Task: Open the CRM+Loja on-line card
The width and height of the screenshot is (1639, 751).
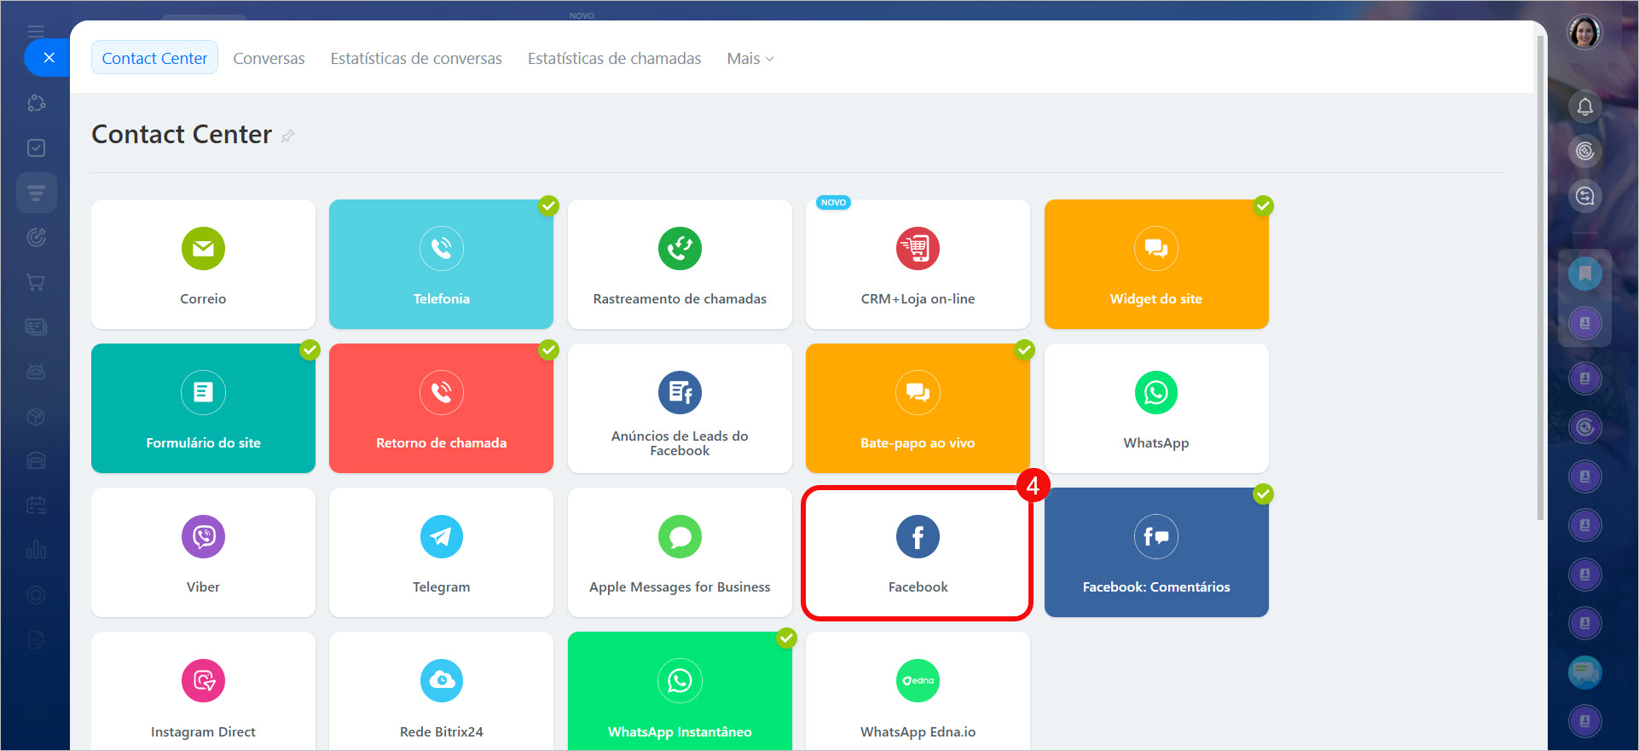Action: tap(918, 264)
